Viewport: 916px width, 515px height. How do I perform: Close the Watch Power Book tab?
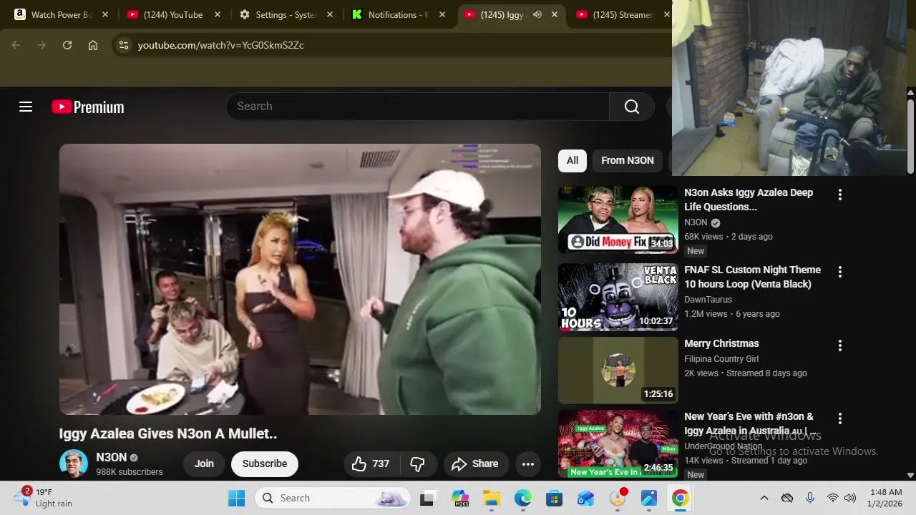105,14
